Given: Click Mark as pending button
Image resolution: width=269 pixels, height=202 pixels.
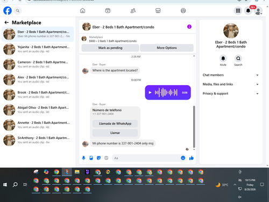Looking at the screenshot, I should [x=110, y=48].
